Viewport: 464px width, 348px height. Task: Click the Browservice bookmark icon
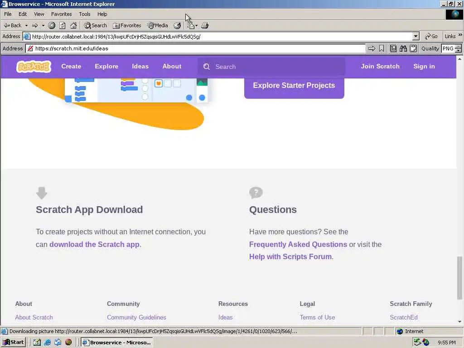point(382,48)
